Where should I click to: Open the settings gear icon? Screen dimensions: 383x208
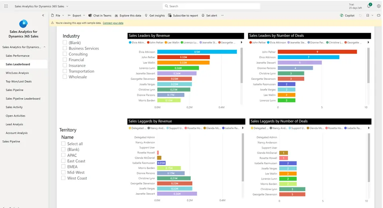[379, 6]
